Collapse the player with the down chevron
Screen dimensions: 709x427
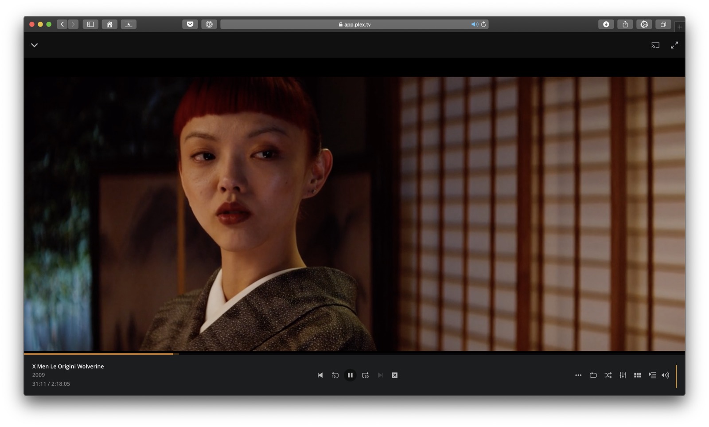click(x=35, y=45)
